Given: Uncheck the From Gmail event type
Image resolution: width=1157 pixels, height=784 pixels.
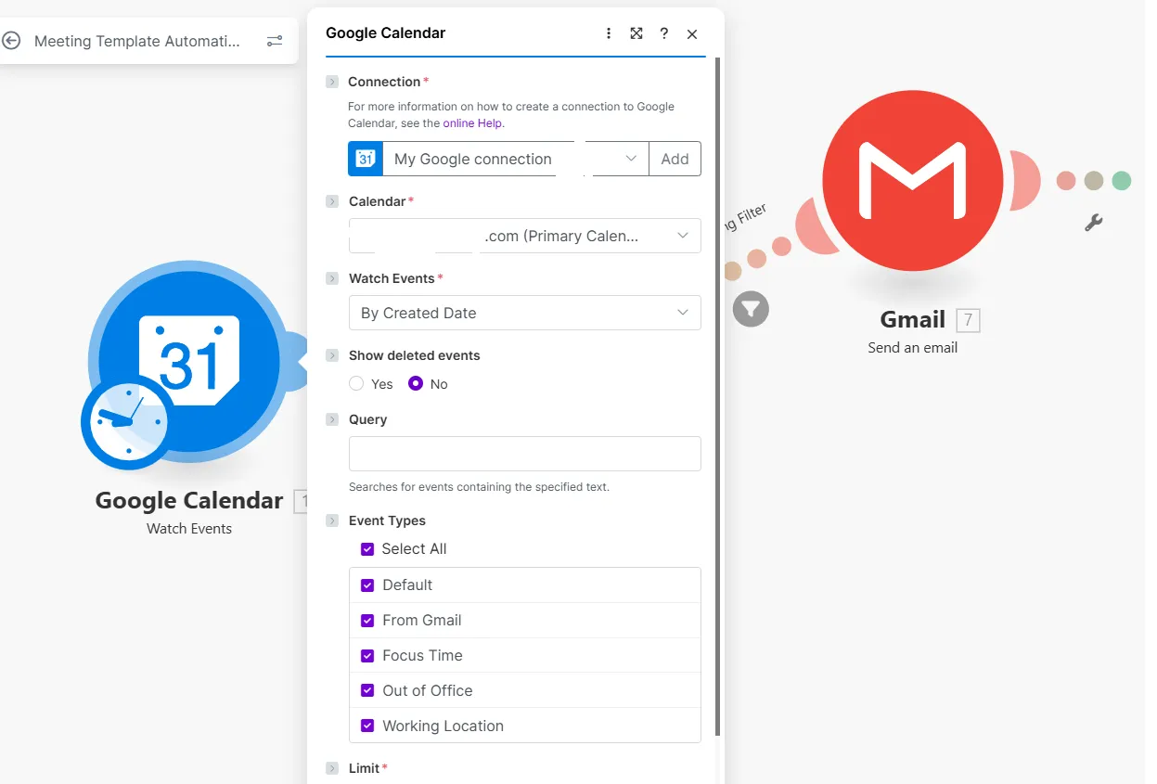Looking at the screenshot, I should pyautogui.click(x=367, y=621).
